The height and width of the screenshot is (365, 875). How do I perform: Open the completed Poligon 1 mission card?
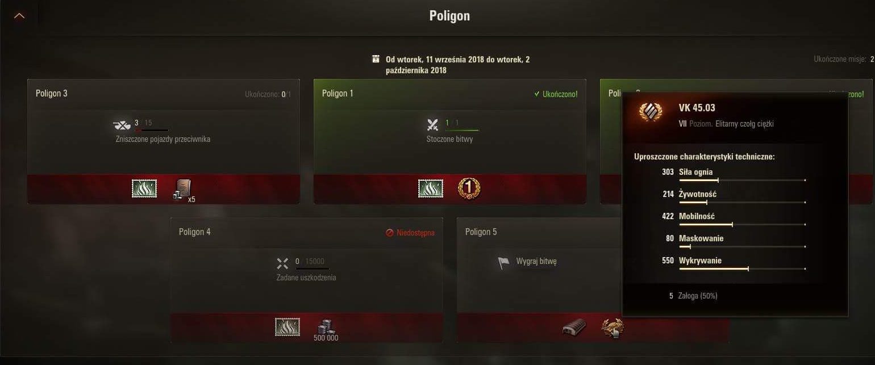coord(450,141)
